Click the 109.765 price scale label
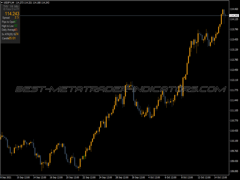Viewport: 240px width, 180px height. click(234, 151)
